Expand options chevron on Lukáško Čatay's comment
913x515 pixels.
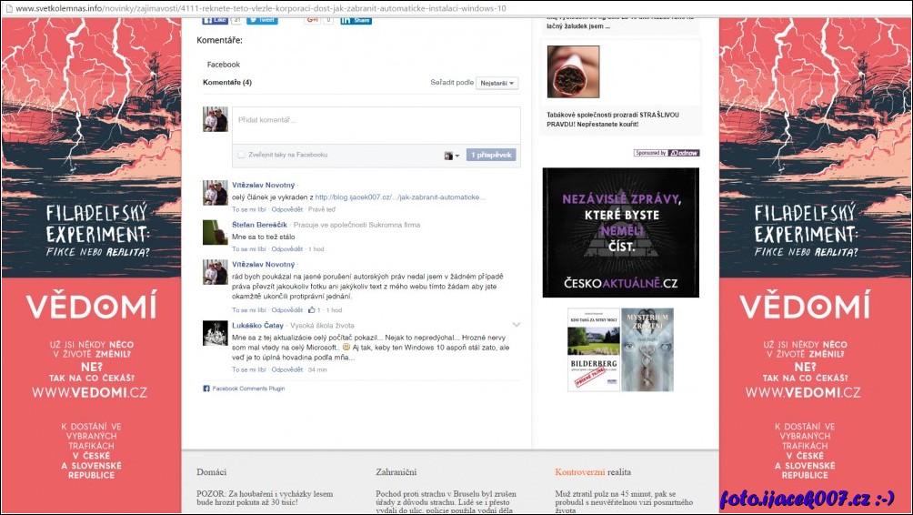516,325
